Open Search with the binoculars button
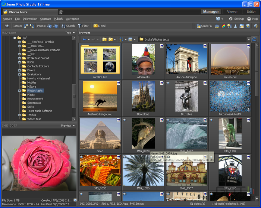261x208 pixels. point(68,26)
